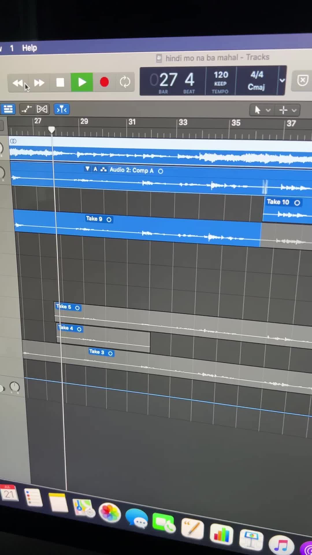
Task: Collapse the Audio 2 take folder triangle
Action: [x=87, y=169]
